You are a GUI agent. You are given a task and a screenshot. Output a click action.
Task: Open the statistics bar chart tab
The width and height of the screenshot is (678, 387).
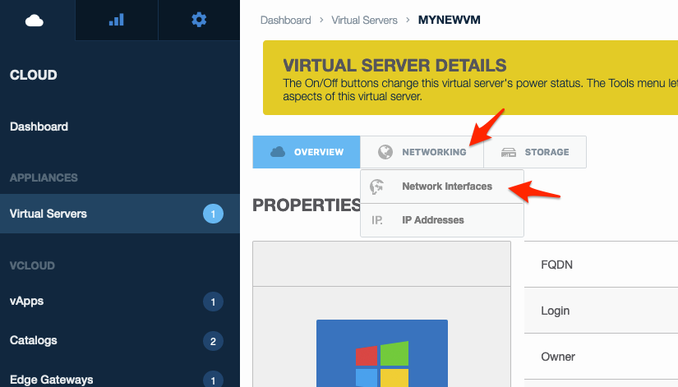pos(117,21)
